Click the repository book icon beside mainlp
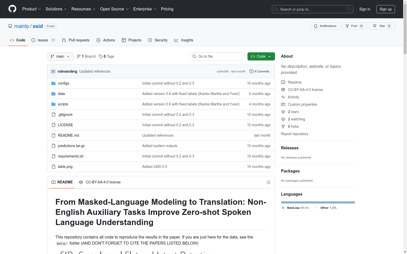Viewport: 407px width, 254px height. click(10, 26)
